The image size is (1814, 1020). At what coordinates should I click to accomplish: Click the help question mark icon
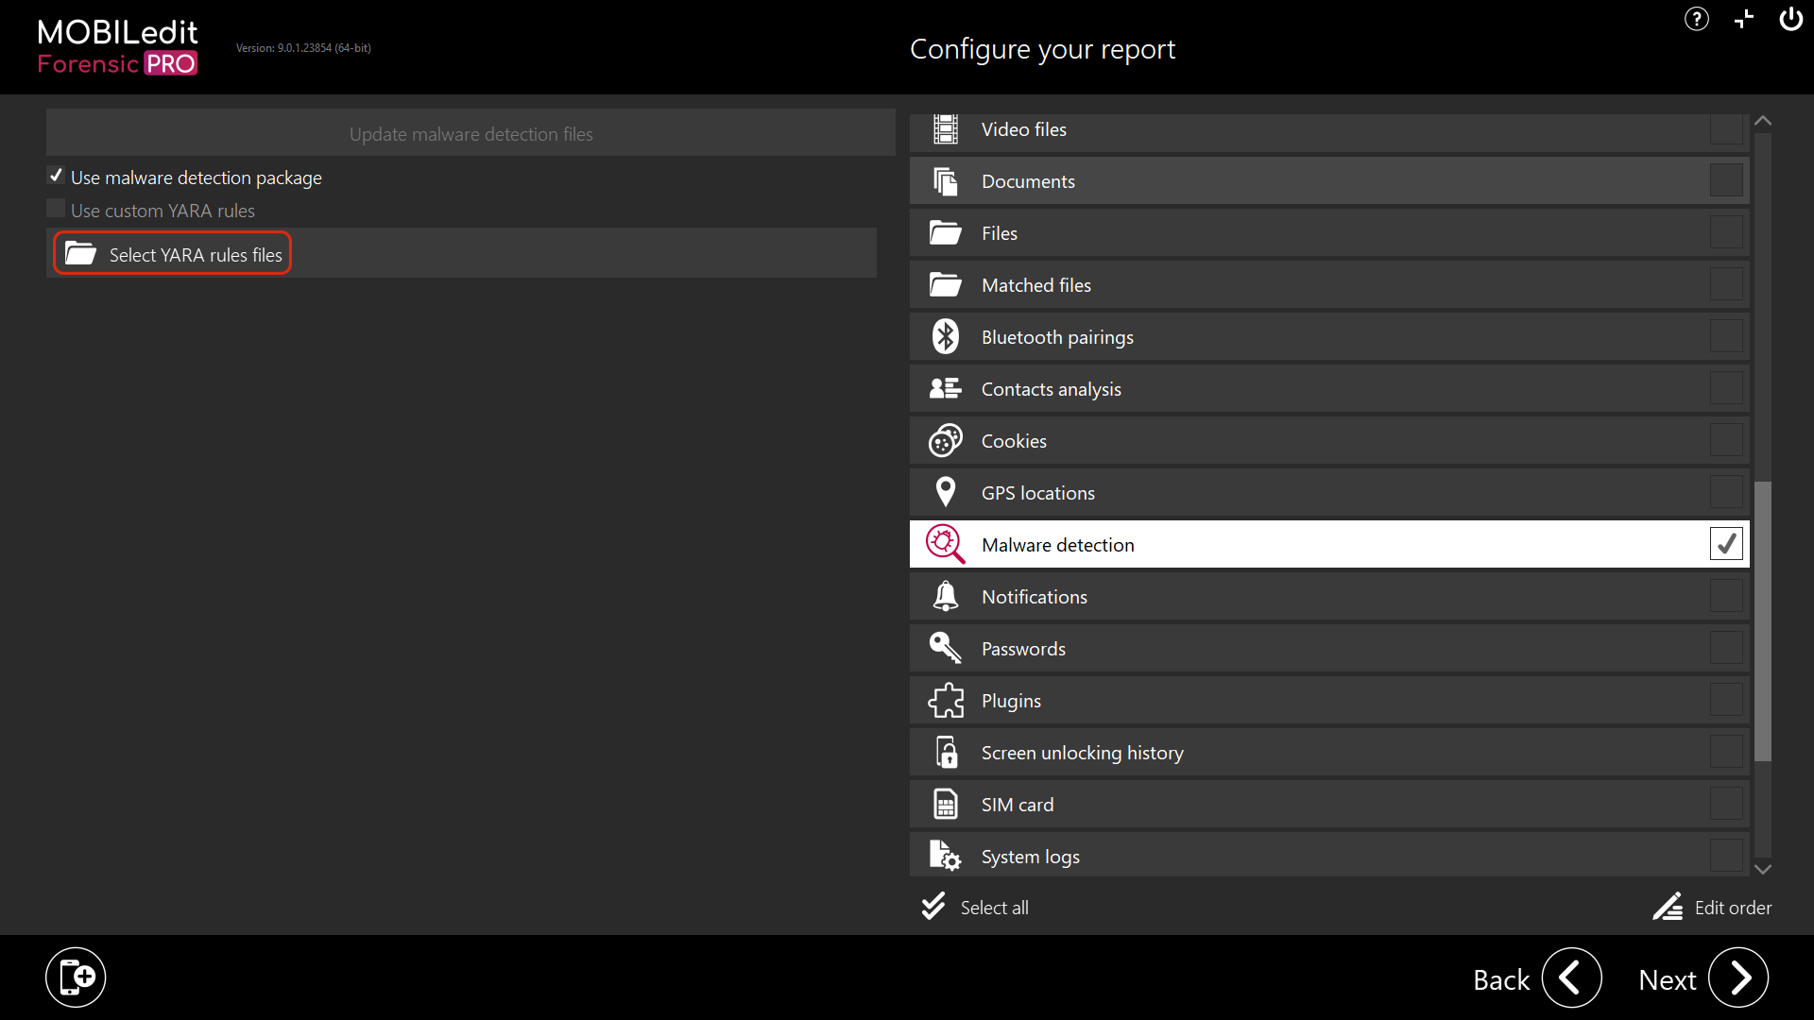coord(1696,19)
